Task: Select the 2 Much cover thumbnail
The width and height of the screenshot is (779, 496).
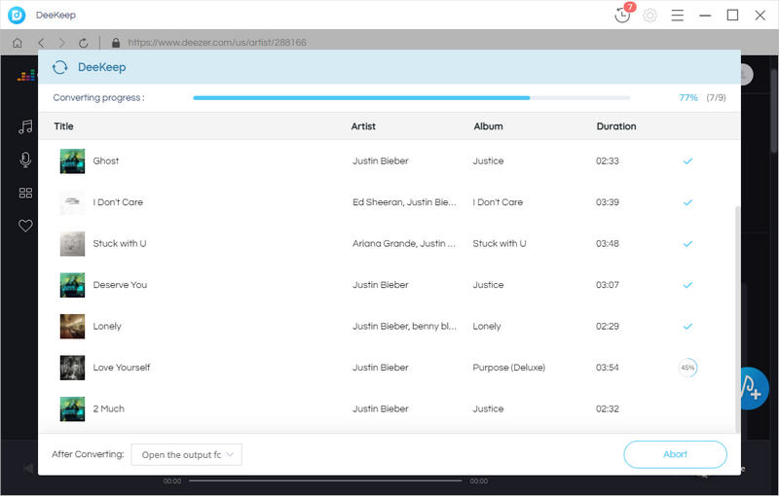Action: (72, 409)
